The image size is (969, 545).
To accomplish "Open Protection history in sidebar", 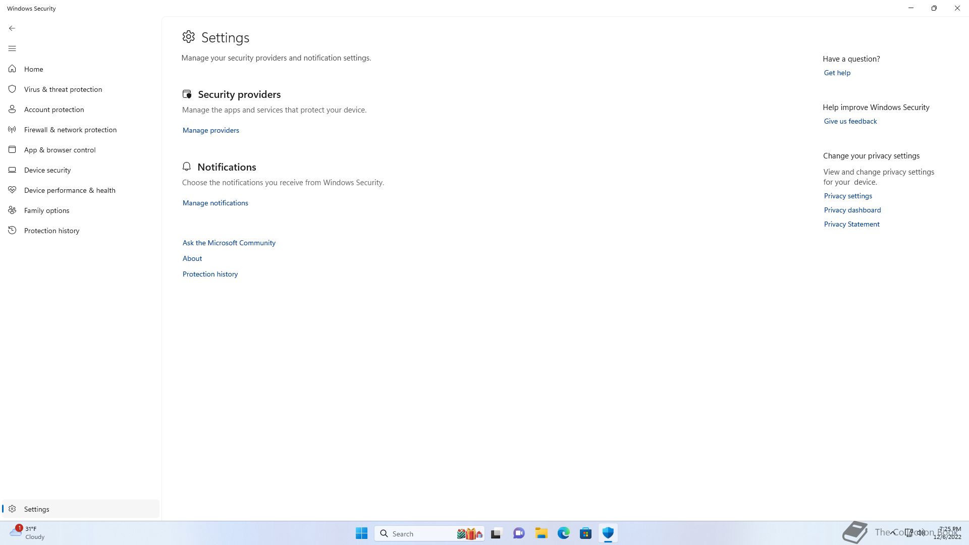I will pyautogui.click(x=51, y=231).
